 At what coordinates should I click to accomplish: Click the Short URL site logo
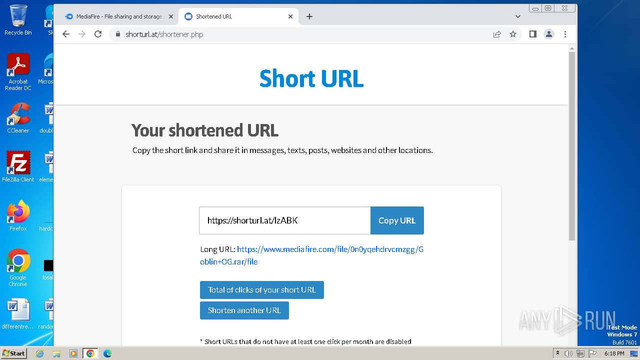coord(311,78)
